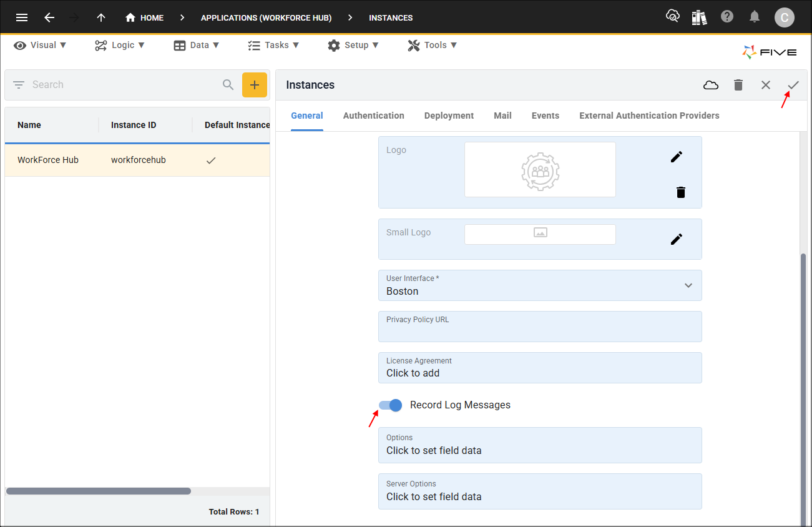The height and width of the screenshot is (527, 812).
Task: Click the workforcehub instance ID cell
Action: click(x=139, y=160)
